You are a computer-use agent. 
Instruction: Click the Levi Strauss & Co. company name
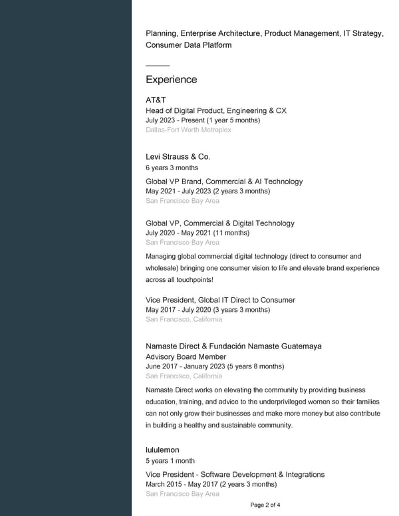pyautogui.click(x=178, y=156)
